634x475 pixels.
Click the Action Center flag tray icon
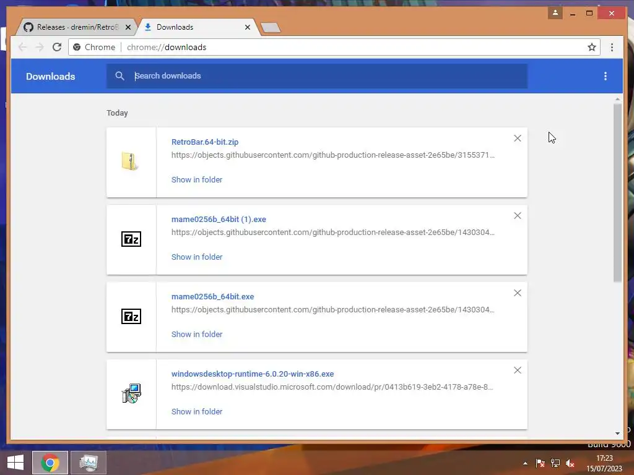click(x=540, y=463)
